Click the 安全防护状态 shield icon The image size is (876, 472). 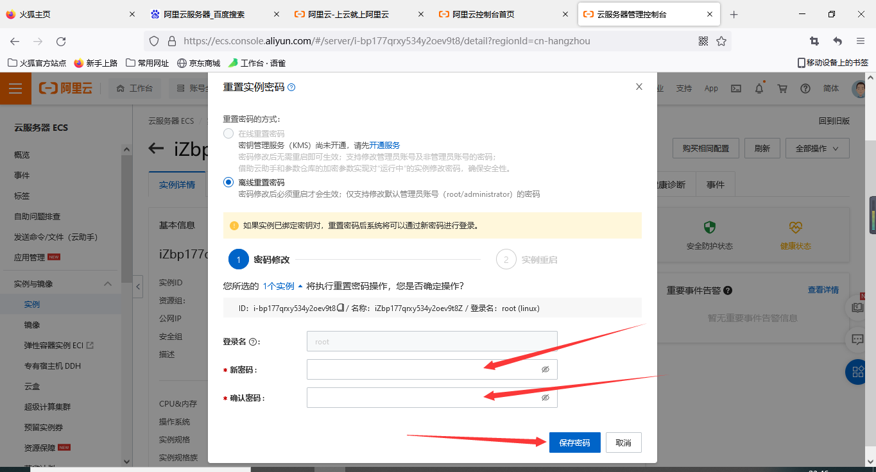pyautogui.click(x=710, y=227)
